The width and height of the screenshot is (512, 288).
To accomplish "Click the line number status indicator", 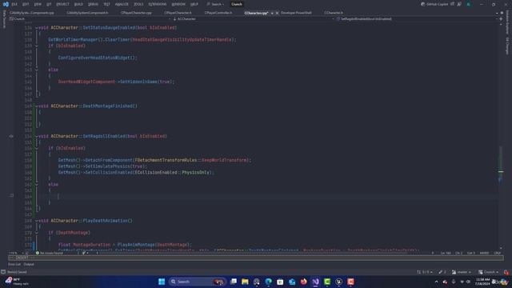I will tap(446, 253).
